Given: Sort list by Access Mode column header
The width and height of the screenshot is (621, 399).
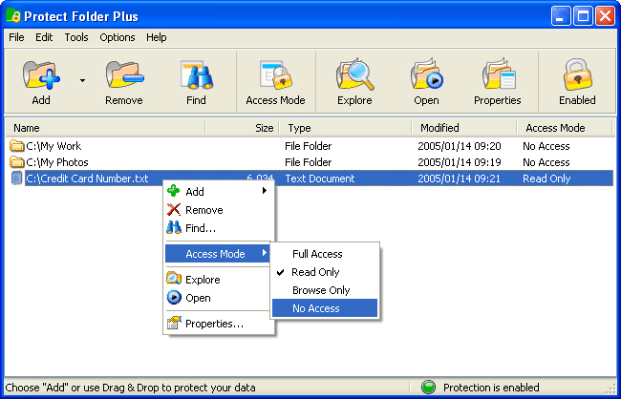Looking at the screenshot, I should click(565, 128).
